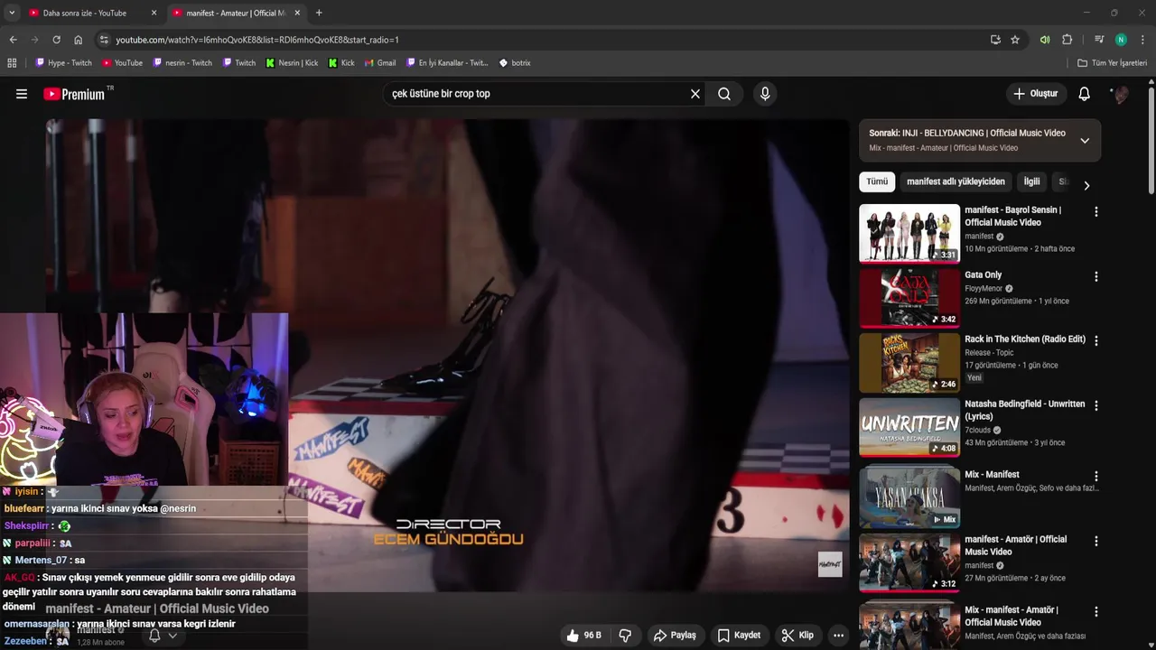
Task: Open notification preference dropdown beside subscribe bell
Action: pyautogui.click(x=172, y=636)
